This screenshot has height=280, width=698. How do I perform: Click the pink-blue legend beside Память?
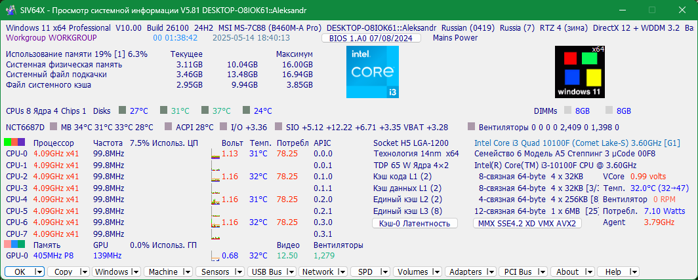click(14, 244)
